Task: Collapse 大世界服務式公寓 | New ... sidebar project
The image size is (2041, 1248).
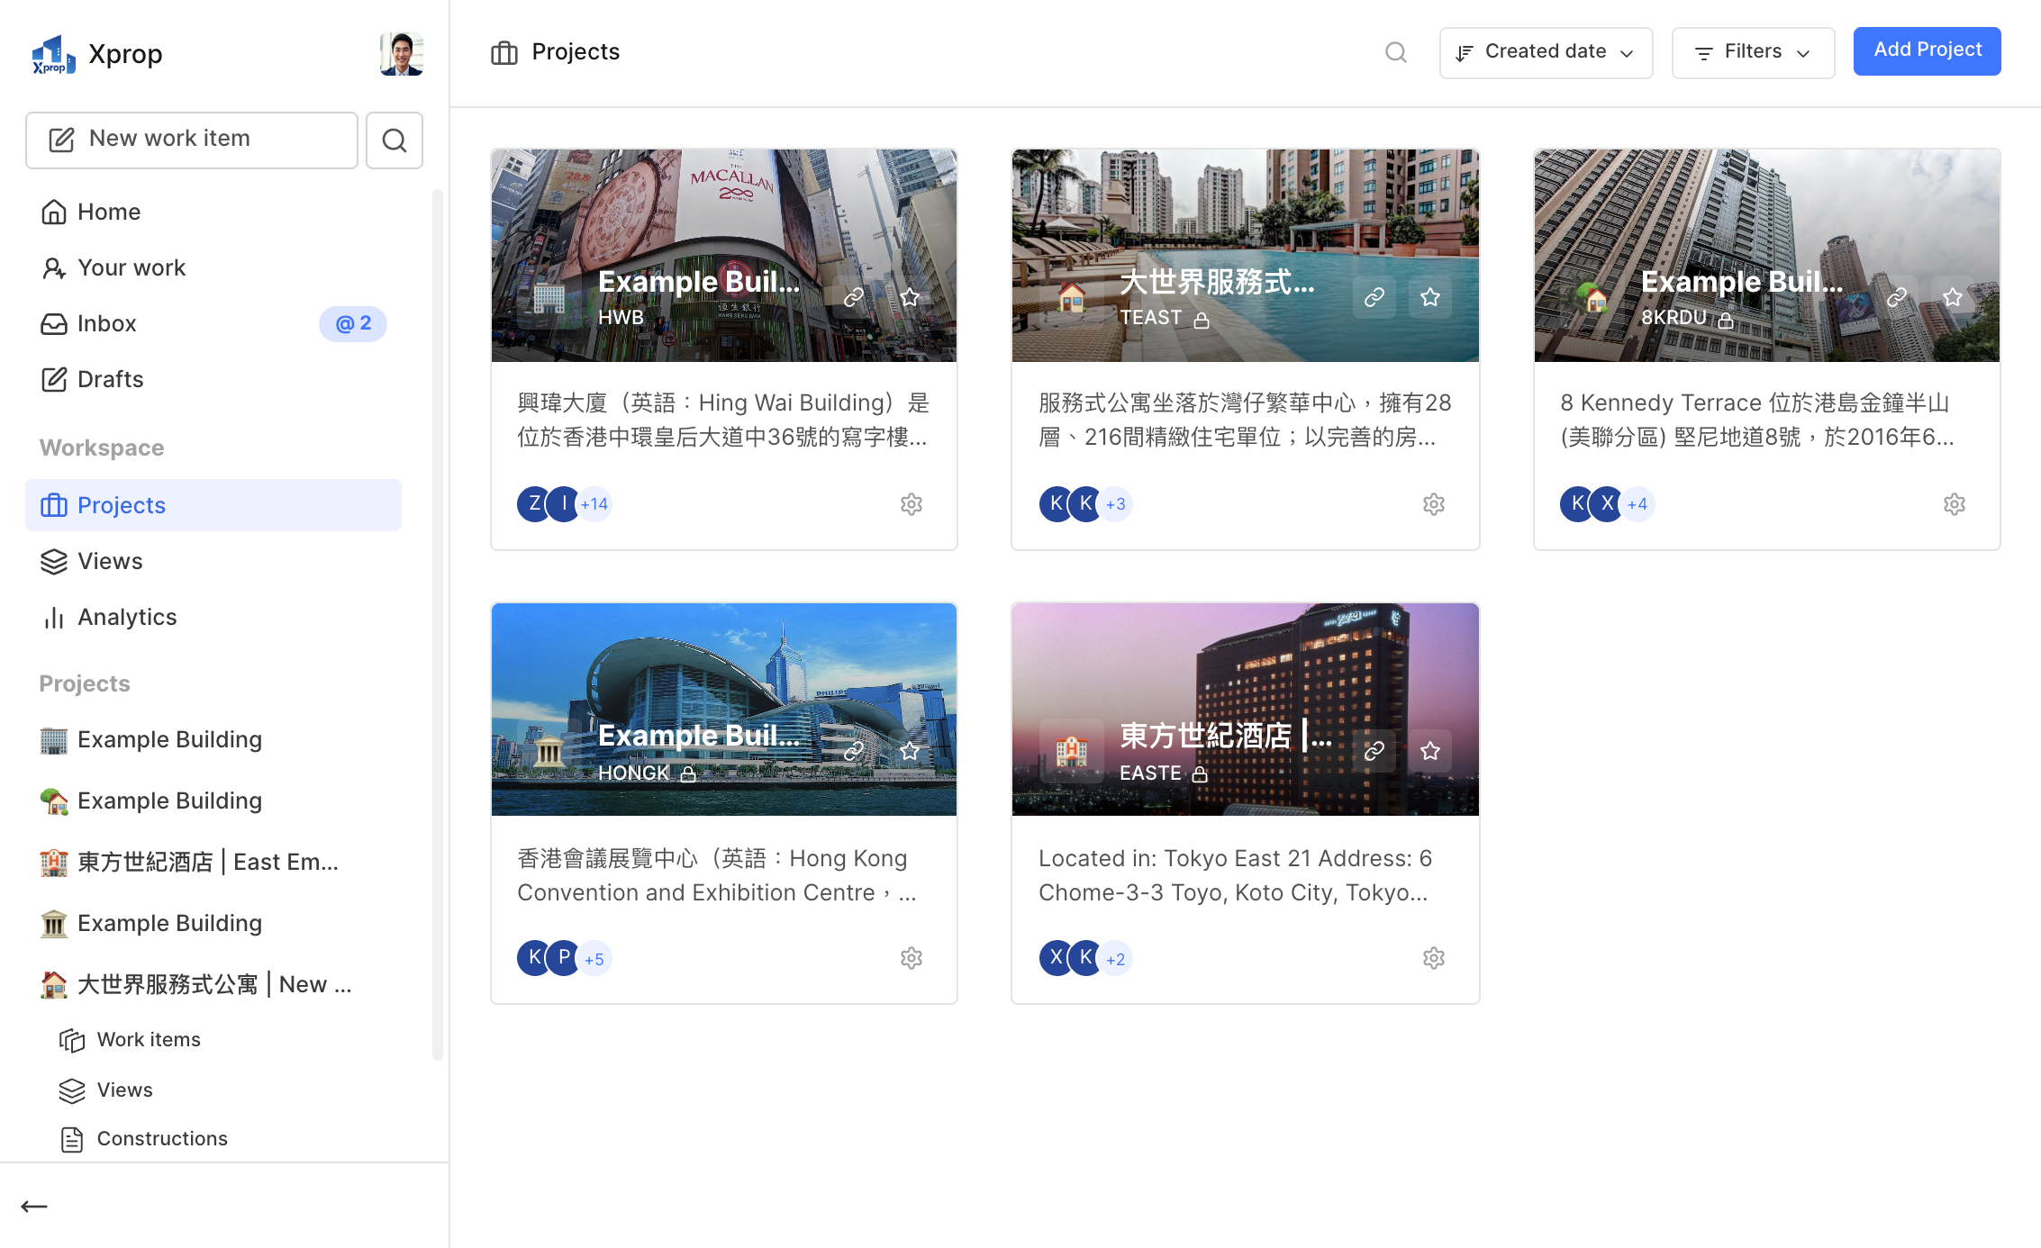Action: pyautogui.click(x=213, y=985)
